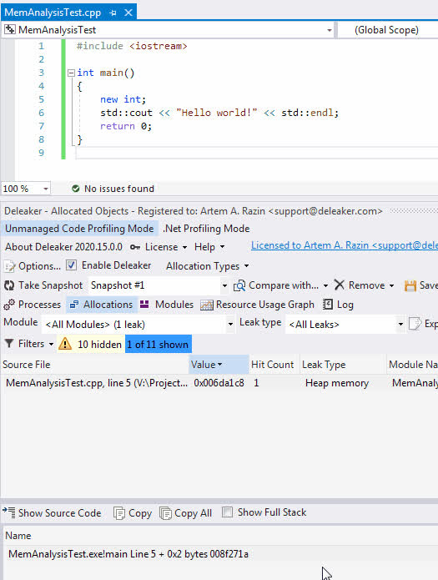Click the Modules icon
This screenshot has width=438, height=580.
tap(144, 305)
